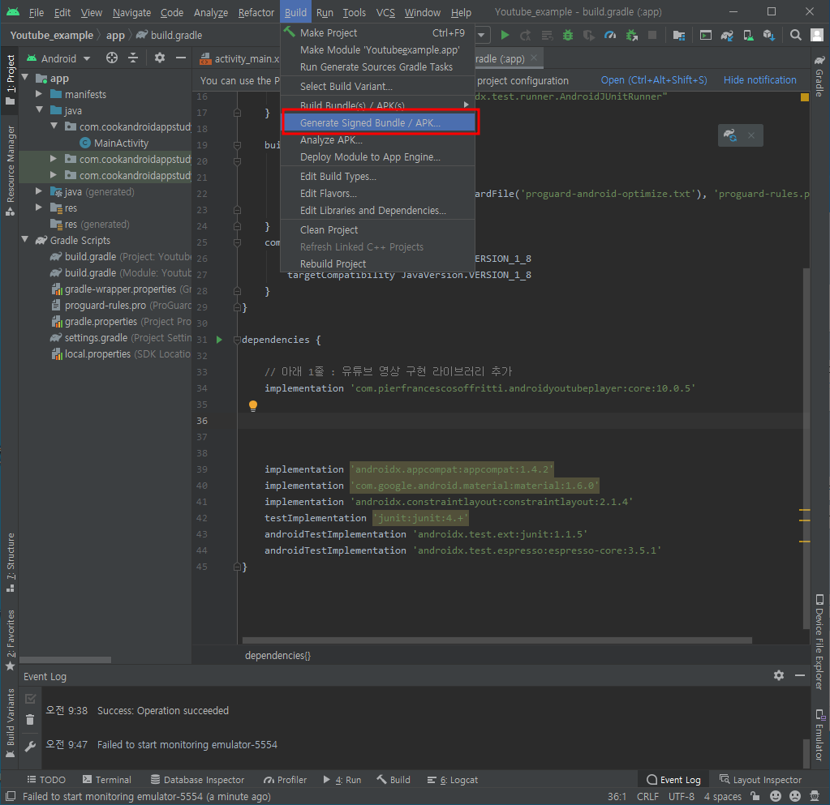Screen dimensions: 830x805
Task: Click green run gutter arrow on line 31
Action: coord(219,340)
